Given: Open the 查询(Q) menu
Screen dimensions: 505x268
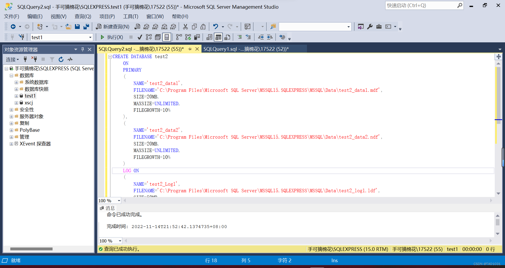Looking at the screenshot, I should tap(83, 17).
